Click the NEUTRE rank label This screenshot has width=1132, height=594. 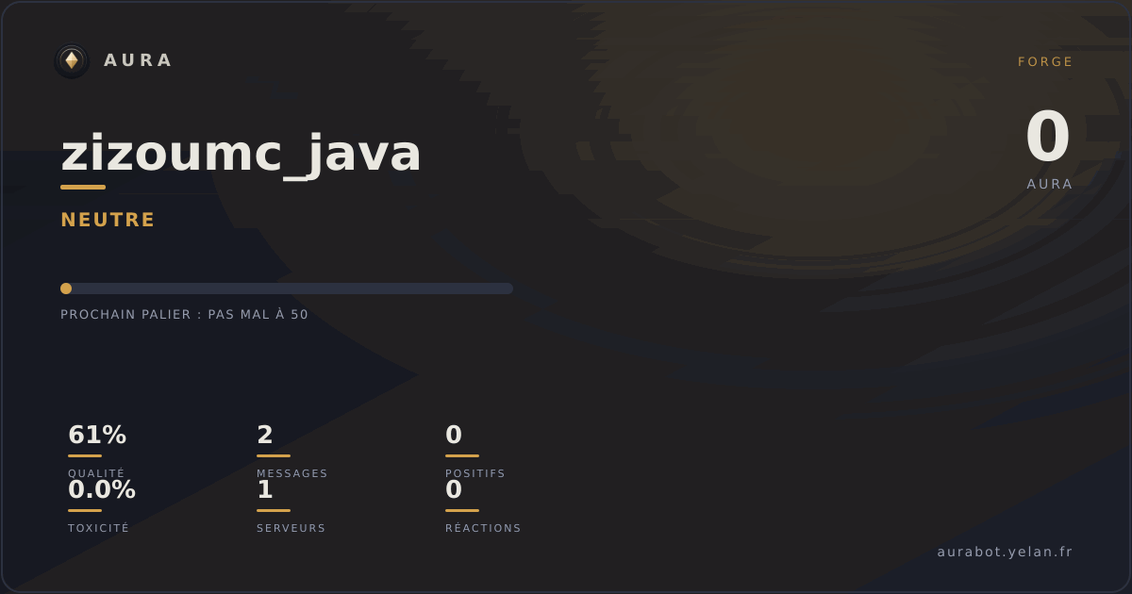pos(108,220)
